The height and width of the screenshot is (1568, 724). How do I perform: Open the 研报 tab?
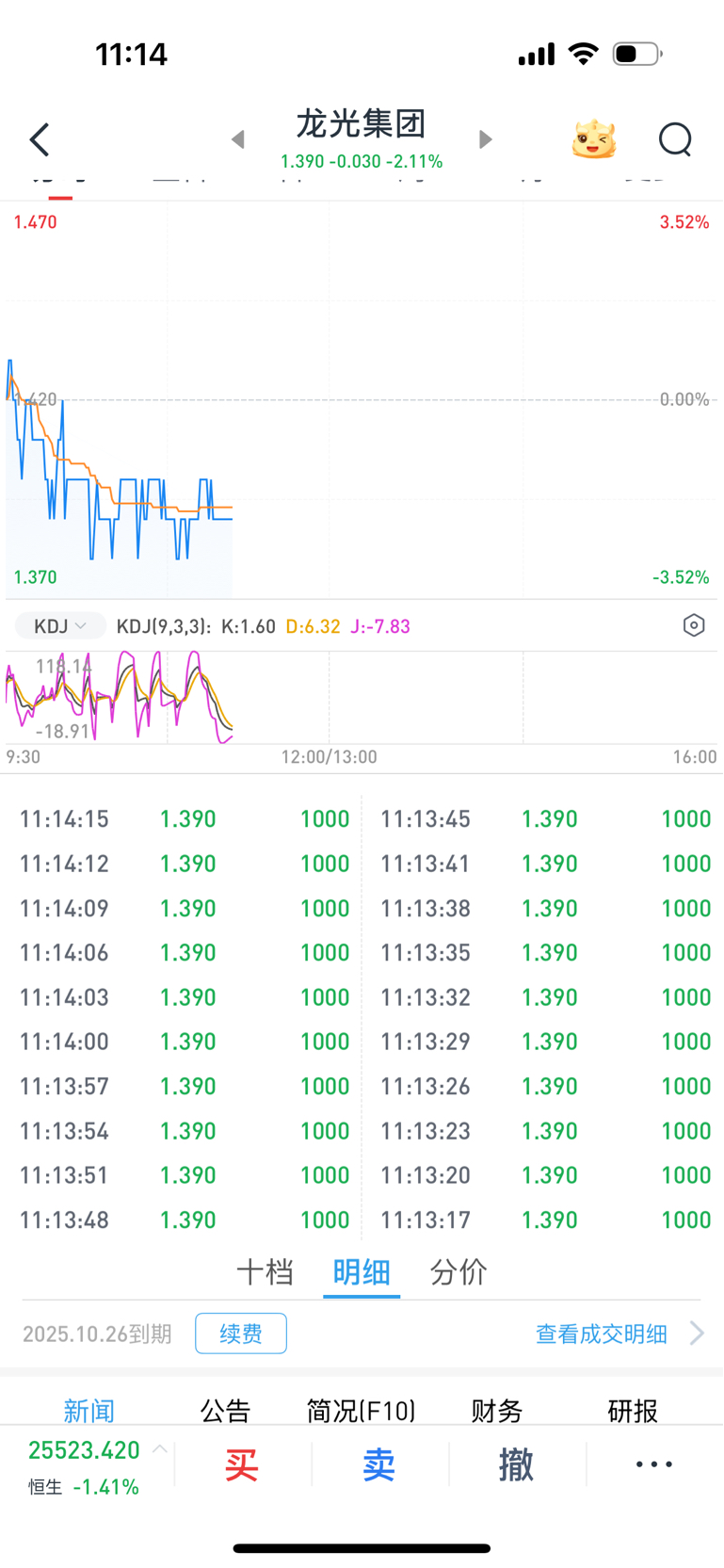coord(633,1411)
